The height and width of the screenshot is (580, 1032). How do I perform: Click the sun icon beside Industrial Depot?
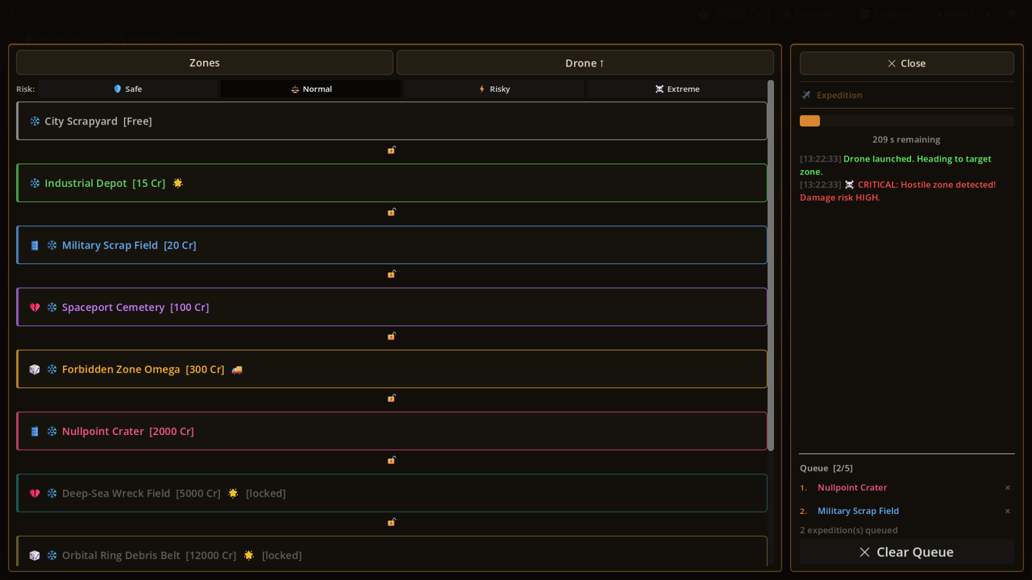tap(178, 183)
